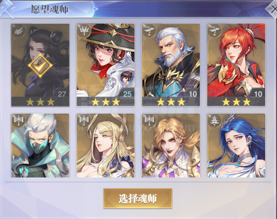Click sword class icon on masked man card
277x219 pixels.
click(18, 120)
